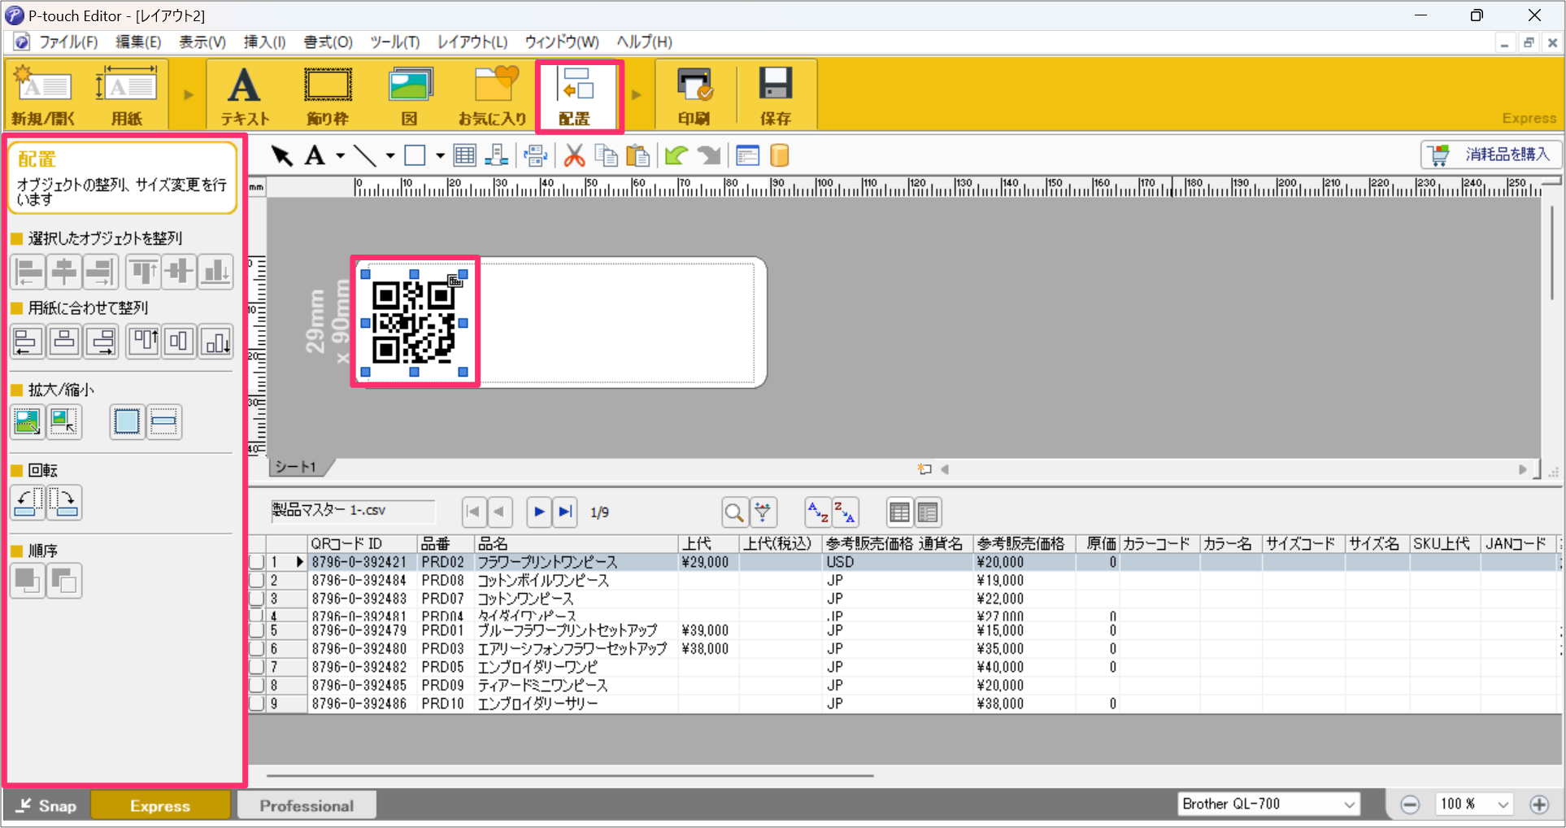This screenshot has height=828, width=1566.
Task: Send object to back in 順序
Action: 64,582
